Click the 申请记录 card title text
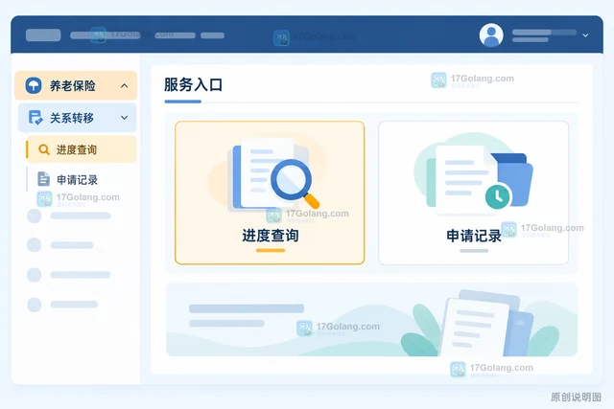This screenshot has width=614, height=409. (474, 236)
